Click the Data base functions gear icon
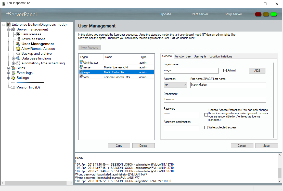The image size is (283, 191). [x=18, y=58]
